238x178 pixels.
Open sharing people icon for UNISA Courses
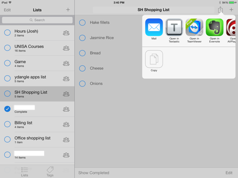[x=66, y=48]
